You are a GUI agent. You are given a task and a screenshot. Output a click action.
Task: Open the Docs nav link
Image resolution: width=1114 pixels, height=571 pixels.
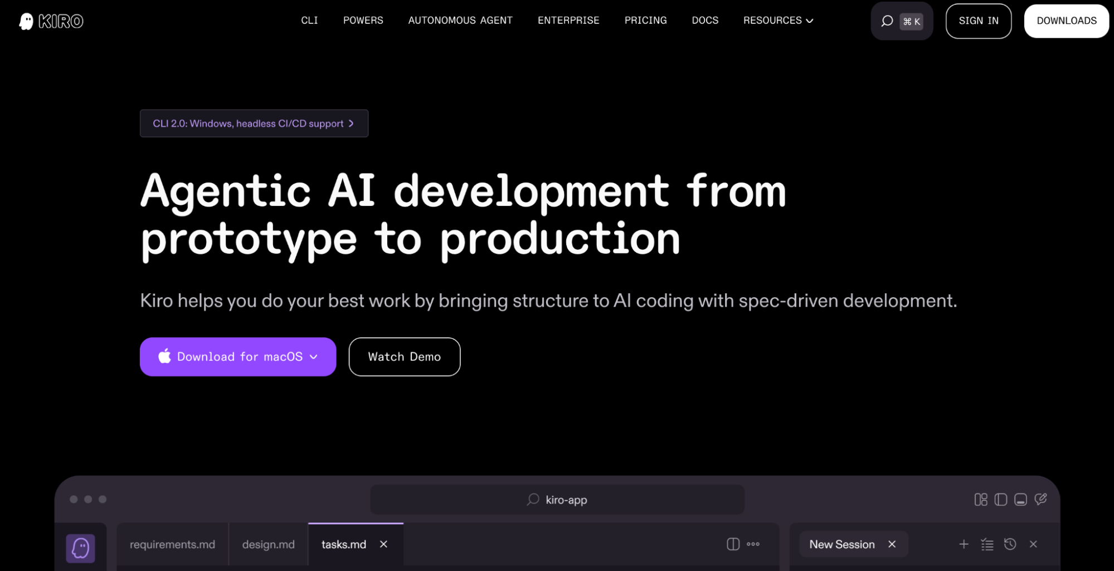point(705,21)
